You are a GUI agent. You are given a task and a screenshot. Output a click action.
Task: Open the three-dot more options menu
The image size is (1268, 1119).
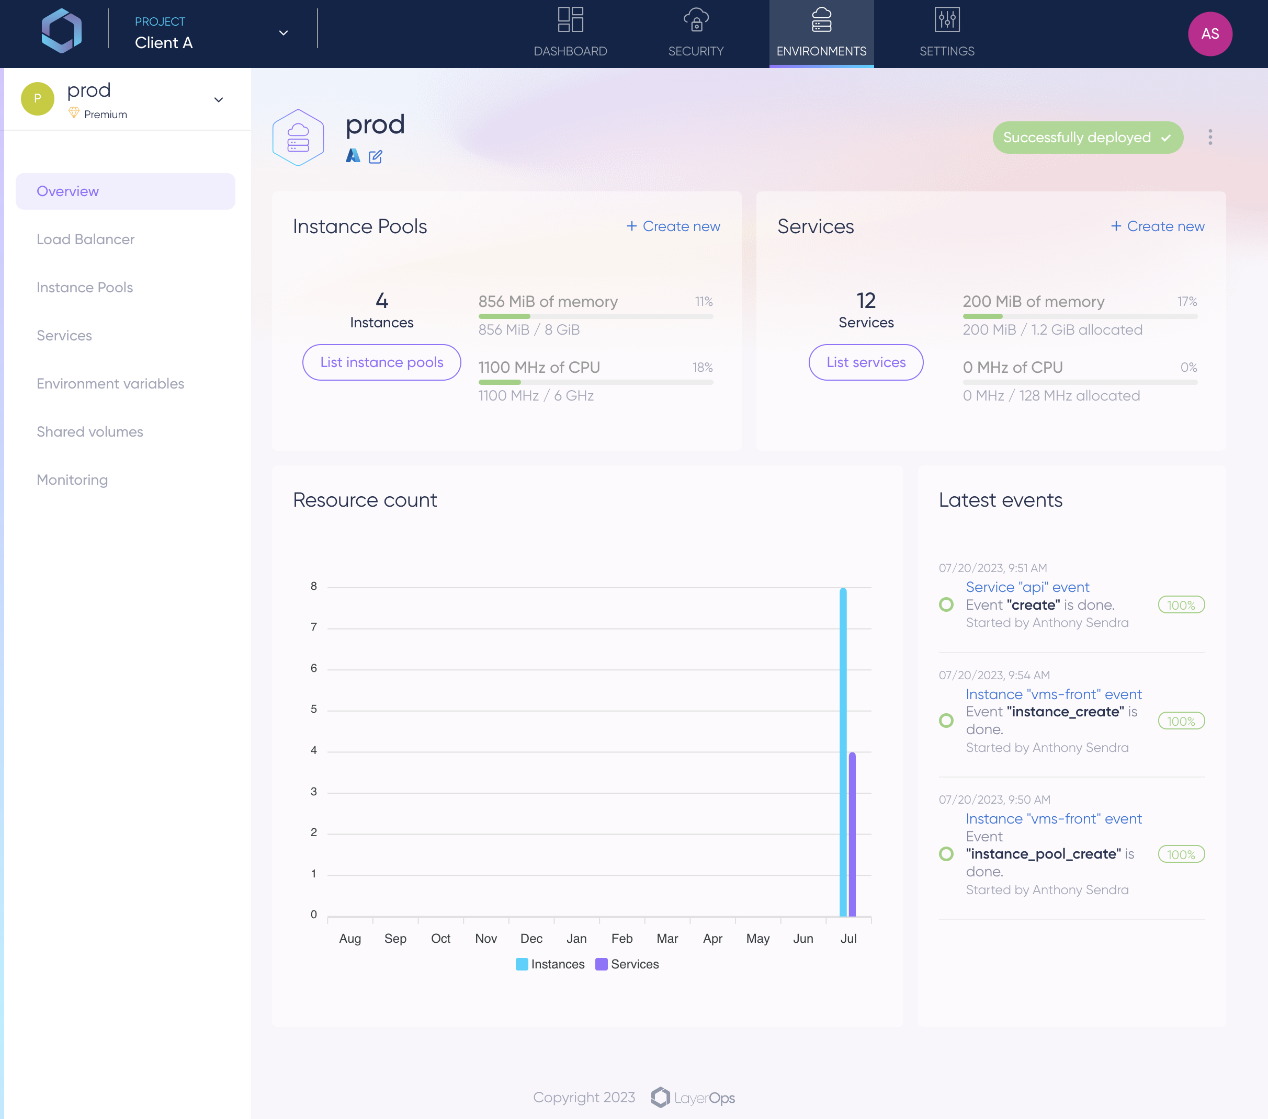click(x=1210, y=138)
